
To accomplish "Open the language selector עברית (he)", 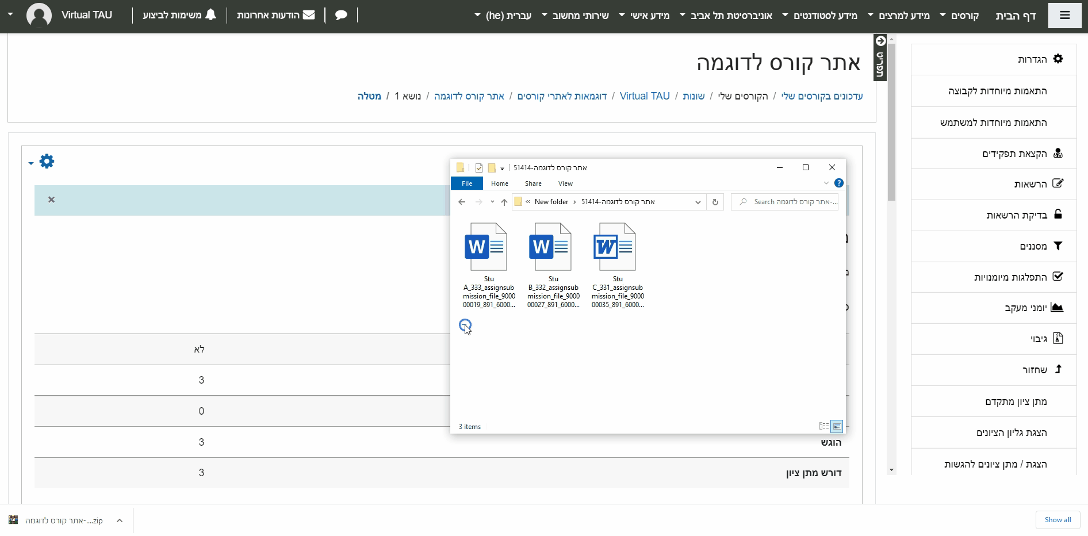I will pyautogui.click(x=503, y=16).
